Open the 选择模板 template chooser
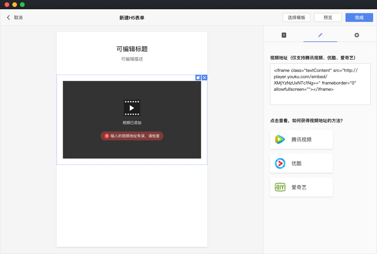The image size is (377, 254). [x=296, y=18]
